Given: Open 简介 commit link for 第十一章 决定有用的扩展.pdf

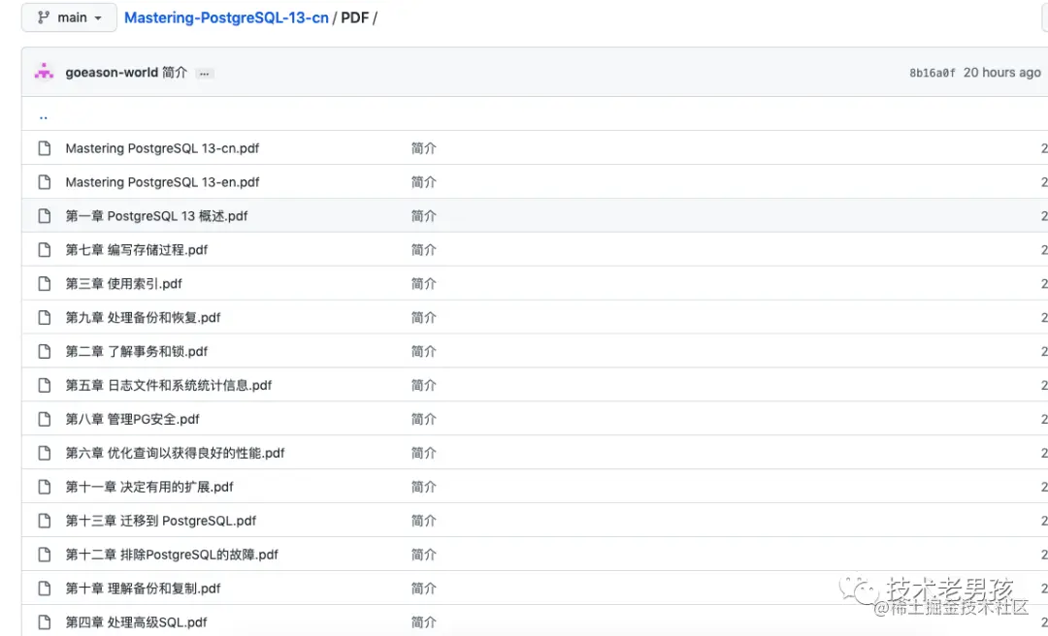Looking at the screenshot, I should tap(424, 487).
